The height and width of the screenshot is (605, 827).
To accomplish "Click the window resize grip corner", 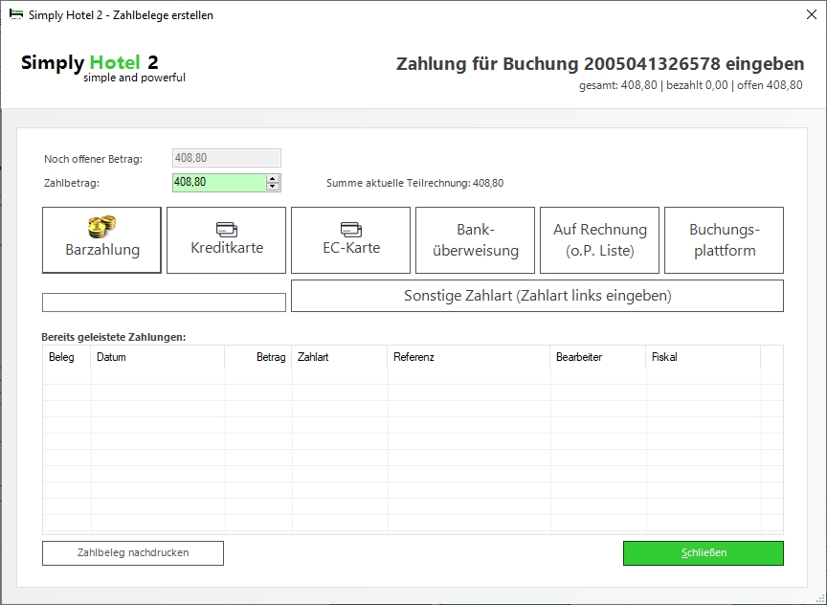I will point(821,599).
